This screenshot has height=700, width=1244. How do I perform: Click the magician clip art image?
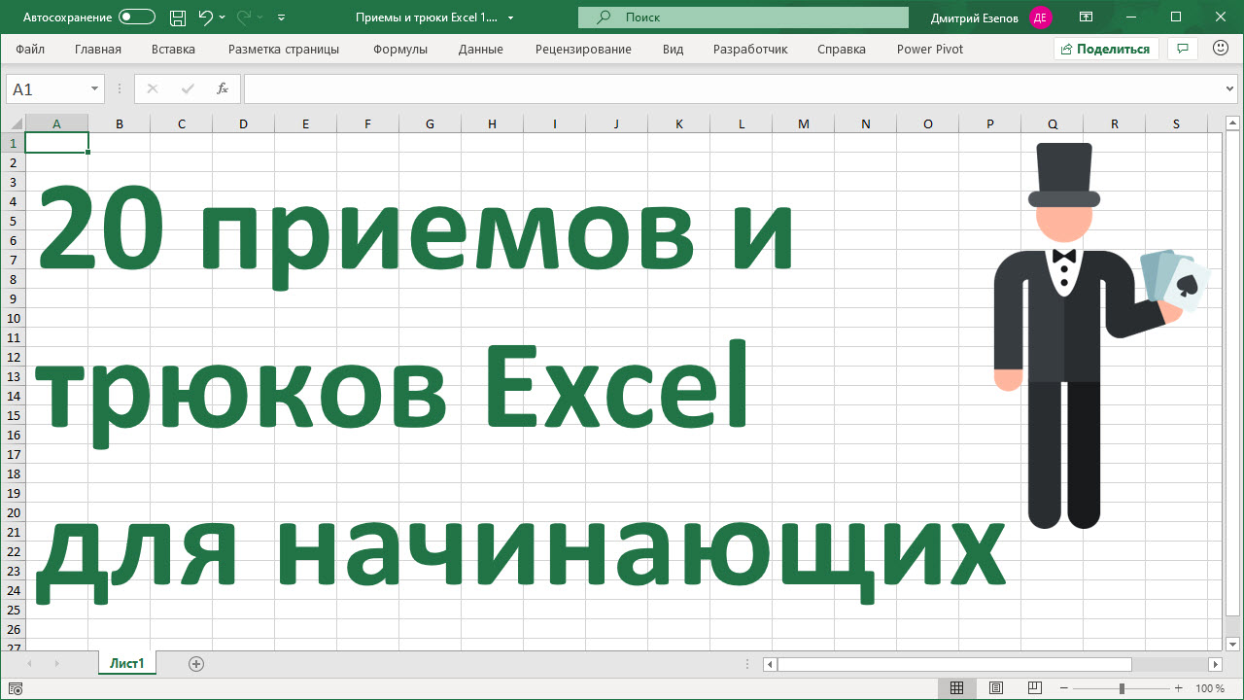pos(1102,336)
